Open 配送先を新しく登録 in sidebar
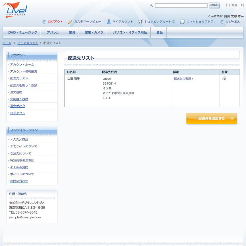Viewport: 246px width, 246px height. coord(23,85)
